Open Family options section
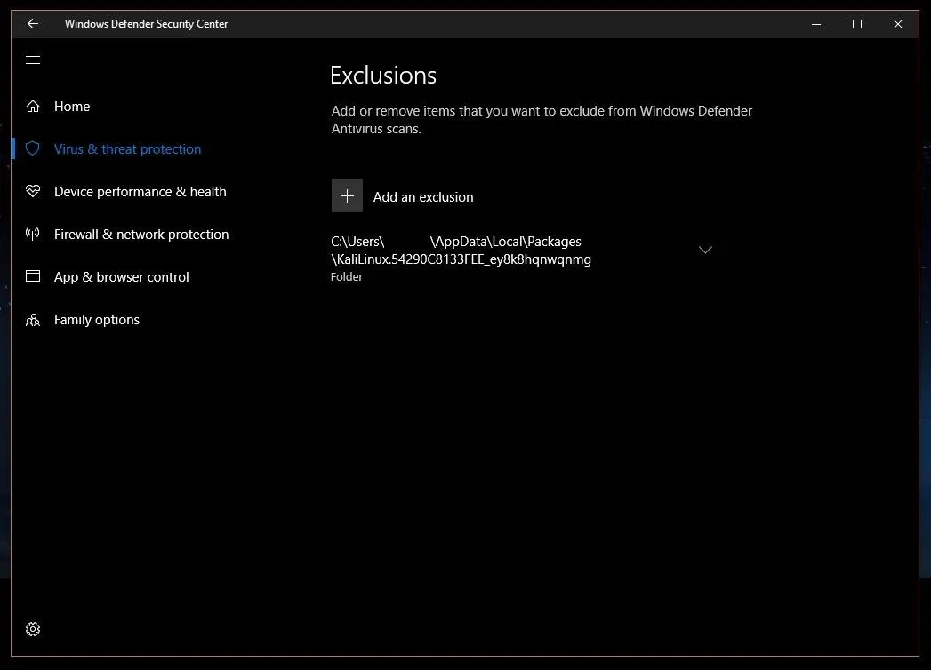The image size is (931, 670). pos(97,320)
